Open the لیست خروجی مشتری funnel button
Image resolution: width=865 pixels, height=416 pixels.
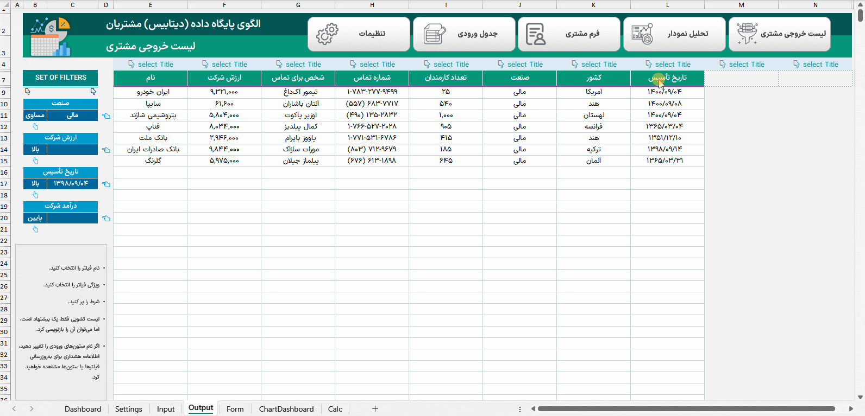click(x=780, y=34)
